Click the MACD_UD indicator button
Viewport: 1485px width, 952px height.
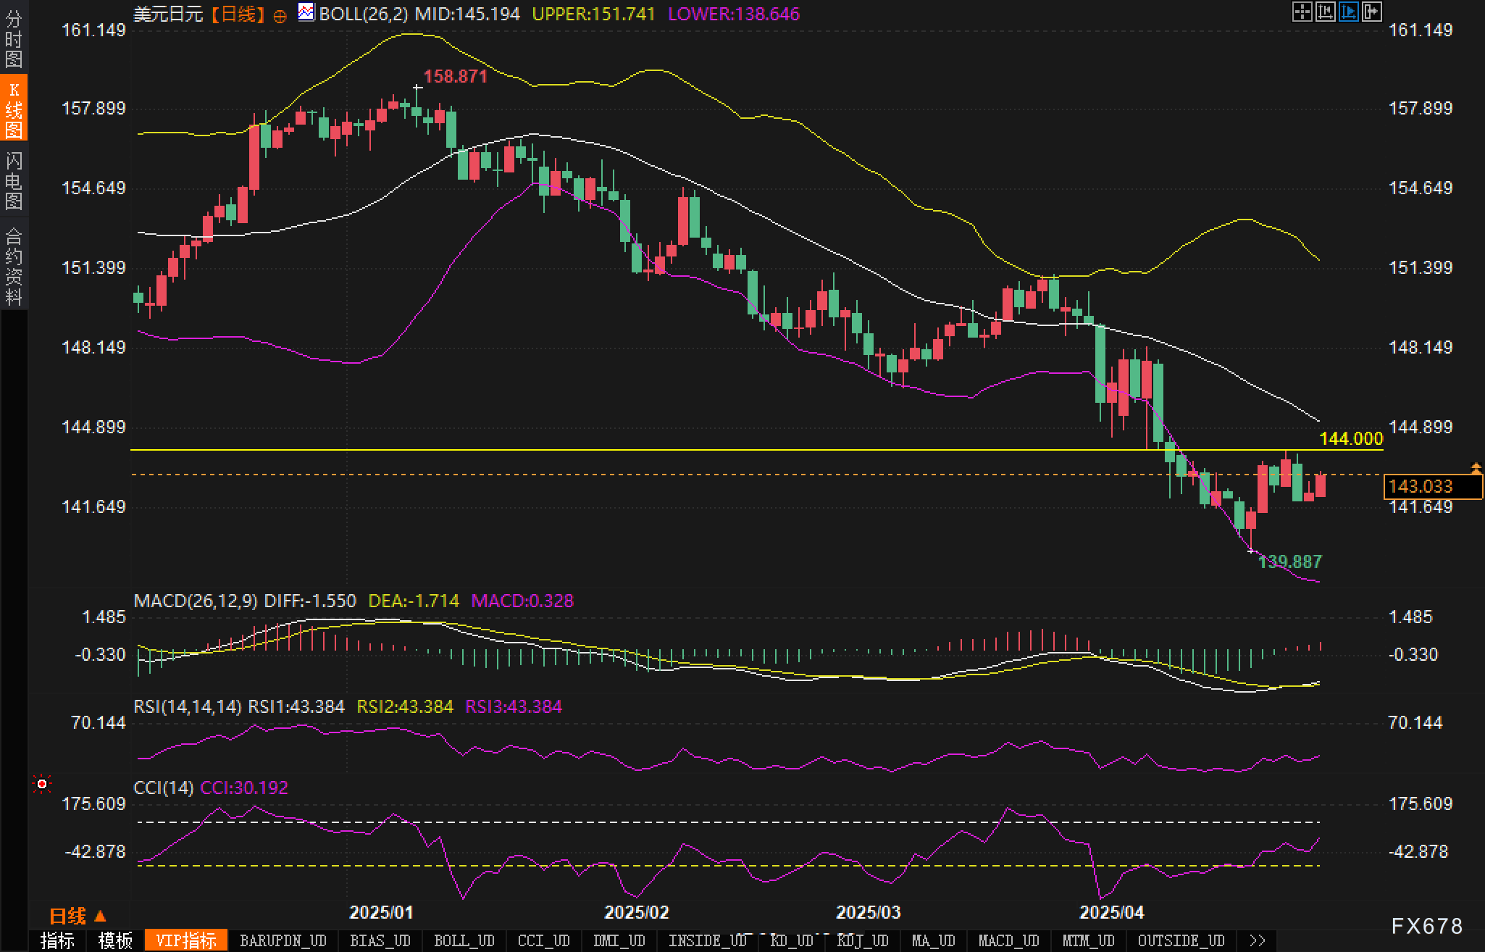1008,940
